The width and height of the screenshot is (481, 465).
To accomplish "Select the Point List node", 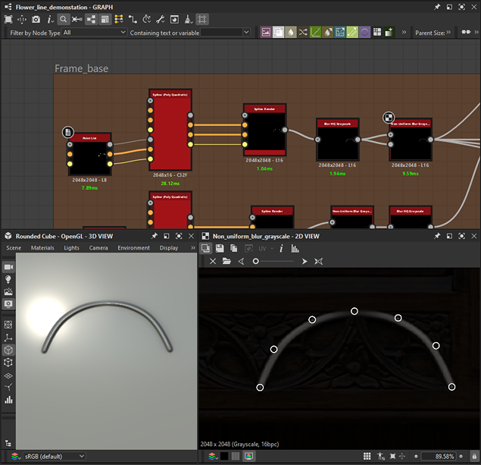I will (91, 154).
